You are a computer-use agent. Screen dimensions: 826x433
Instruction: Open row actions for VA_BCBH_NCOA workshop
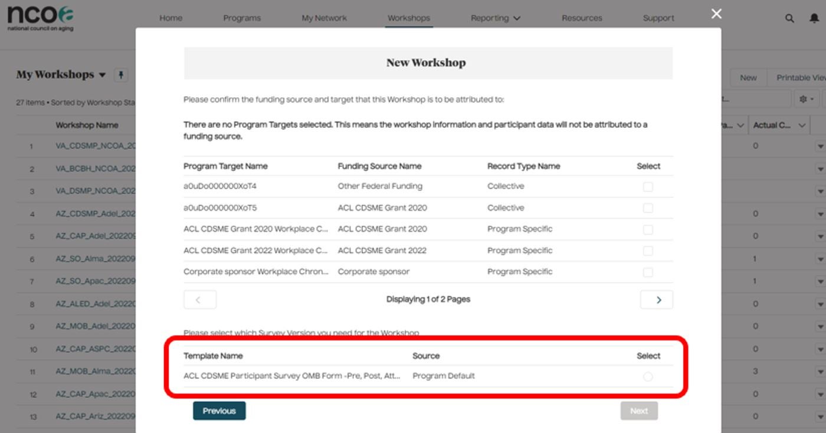(821, 169)
